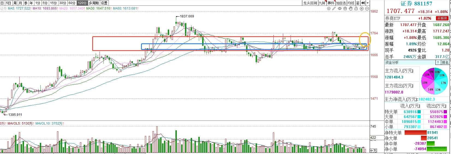Click red 买板块 button
The image size is (451, 154).
tap(442, 18)
